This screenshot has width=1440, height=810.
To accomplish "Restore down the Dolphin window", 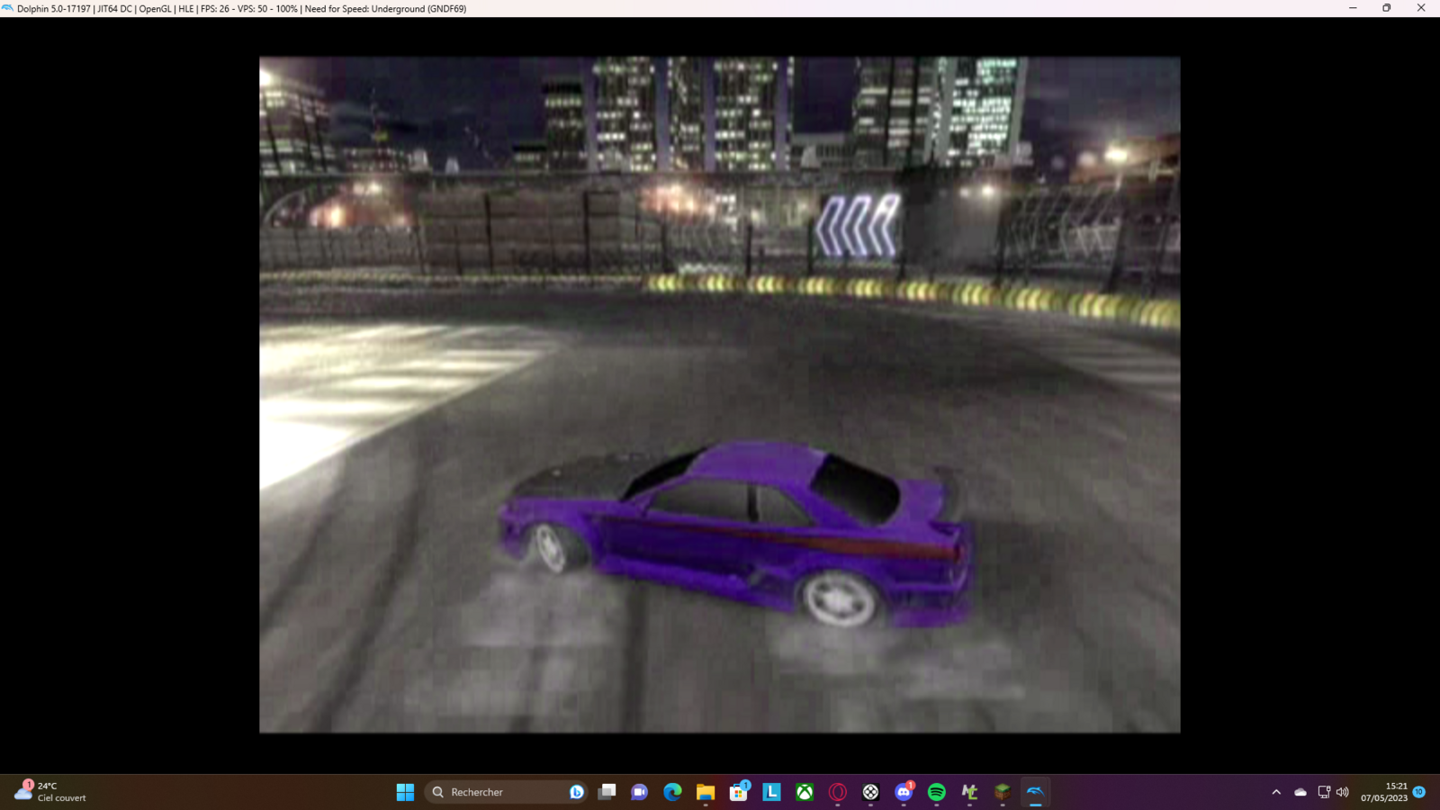I will 1387,8.
